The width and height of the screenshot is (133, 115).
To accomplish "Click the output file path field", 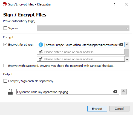I will (68, 92).
